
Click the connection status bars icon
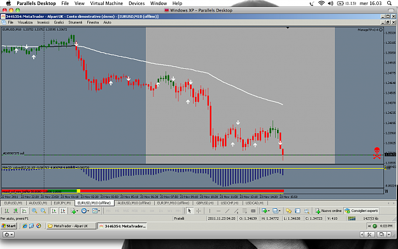[352, 218]
